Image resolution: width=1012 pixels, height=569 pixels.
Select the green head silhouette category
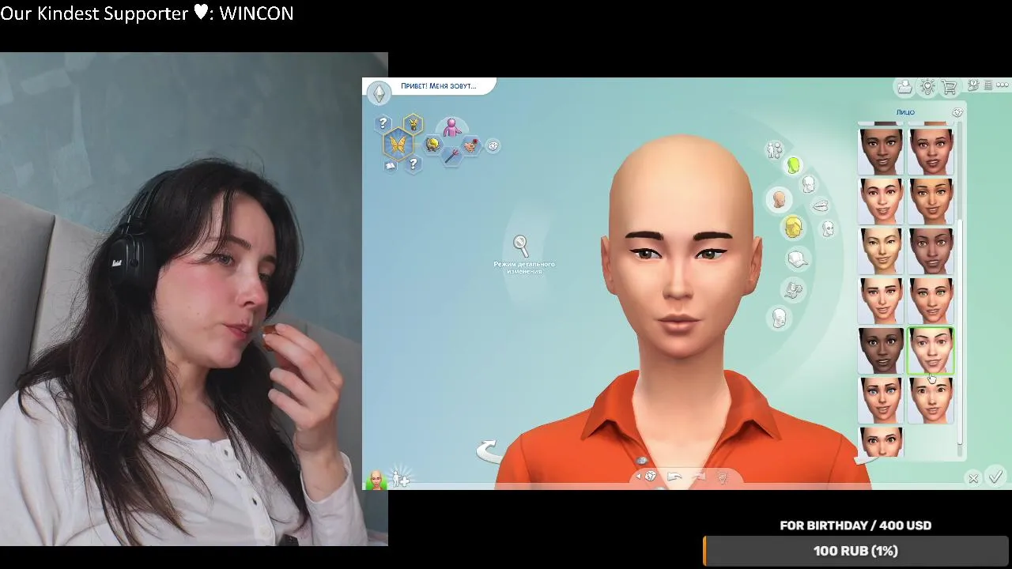click(793, 165)
